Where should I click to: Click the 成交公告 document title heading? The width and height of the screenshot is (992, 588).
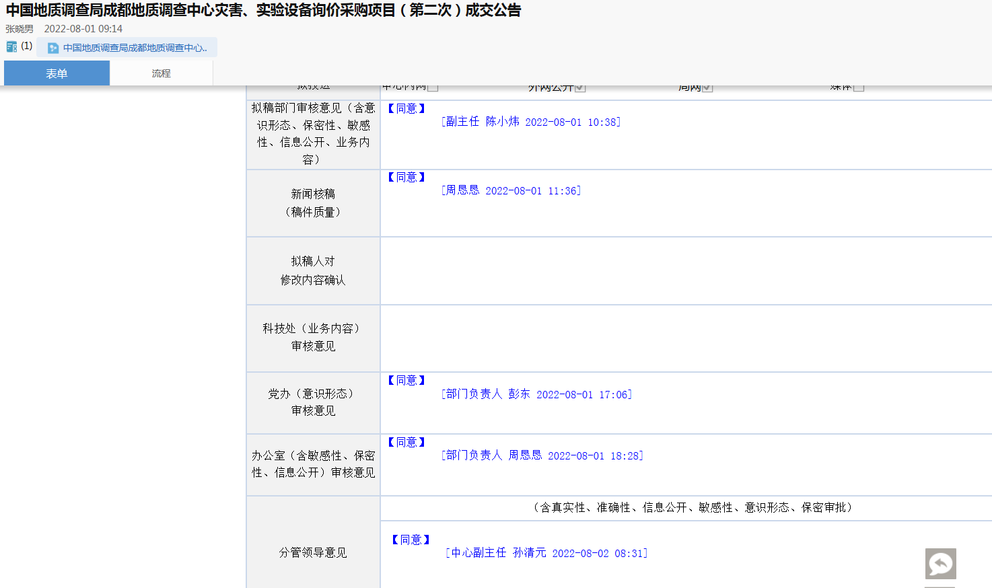coord(263,10)
